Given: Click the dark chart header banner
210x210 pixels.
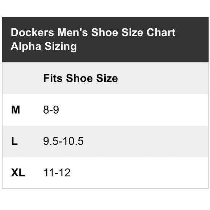Looking at the screenshot, I should [x=105, y=39].
